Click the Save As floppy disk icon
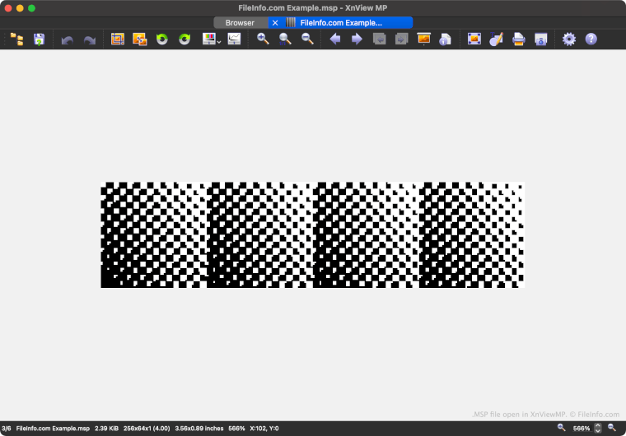The image size is (626, 436). 39,39
